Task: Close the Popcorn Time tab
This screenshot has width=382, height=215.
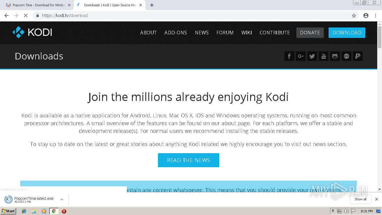Action: [x=69, y=5]
